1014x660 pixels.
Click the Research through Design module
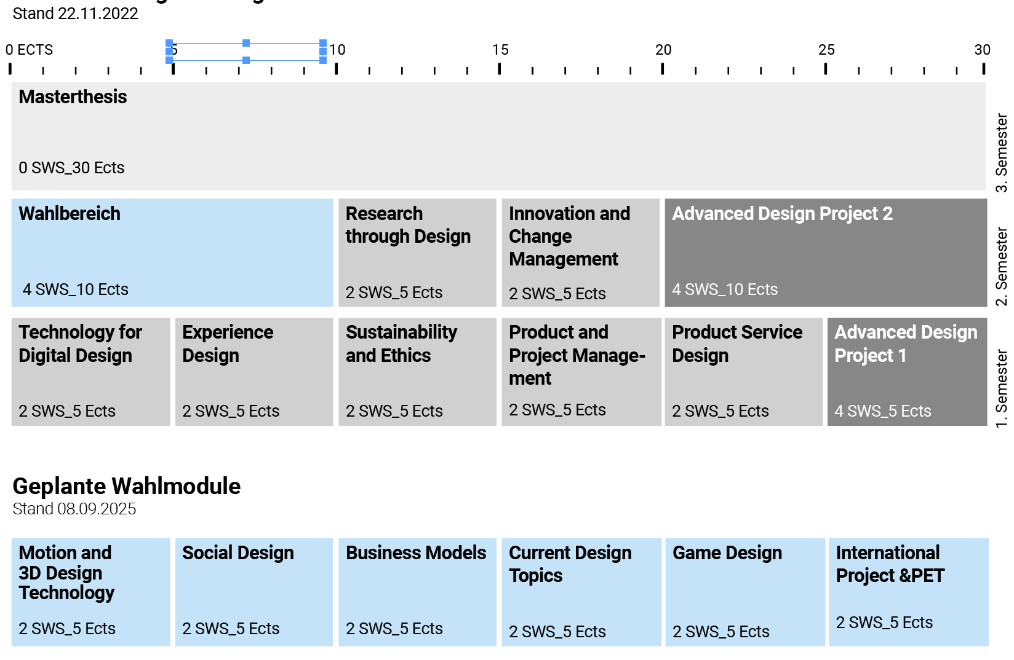[417, 253]
